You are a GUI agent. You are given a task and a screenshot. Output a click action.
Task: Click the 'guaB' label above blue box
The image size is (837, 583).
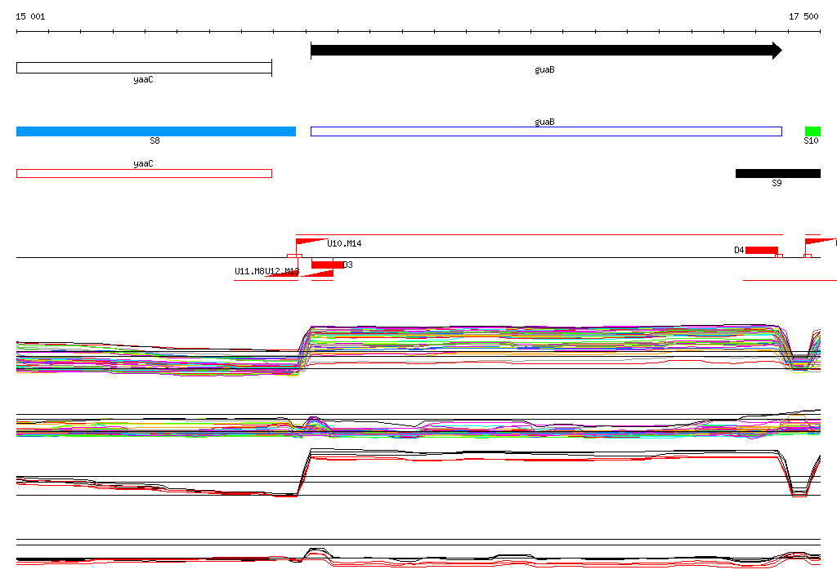(x=544, y=122)
